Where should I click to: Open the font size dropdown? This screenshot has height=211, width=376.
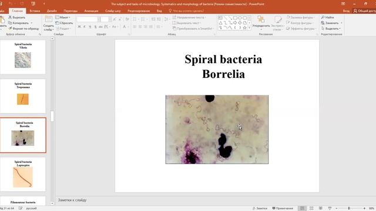tap(110, 19)
